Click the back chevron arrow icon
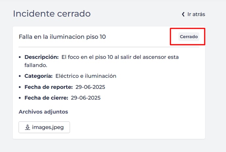Viewport: 226px width, 152px height. (x=183, y=14)
